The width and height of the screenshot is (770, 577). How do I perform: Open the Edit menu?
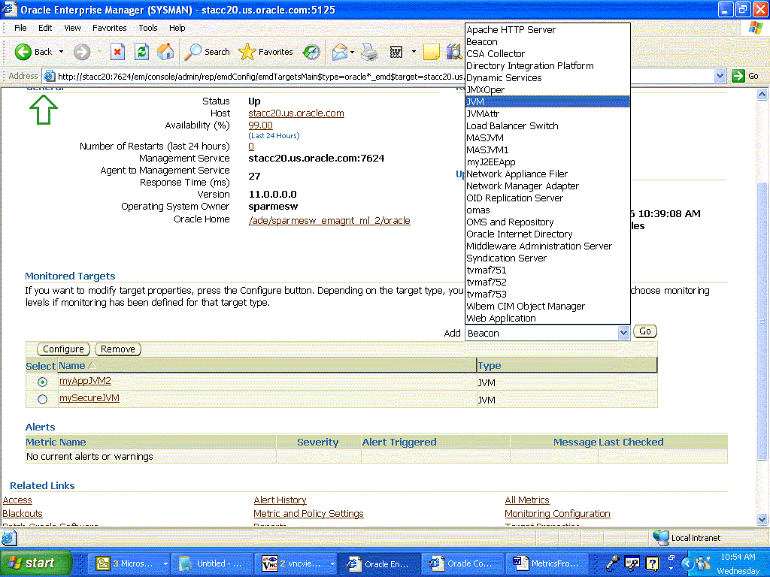[45, 28]
